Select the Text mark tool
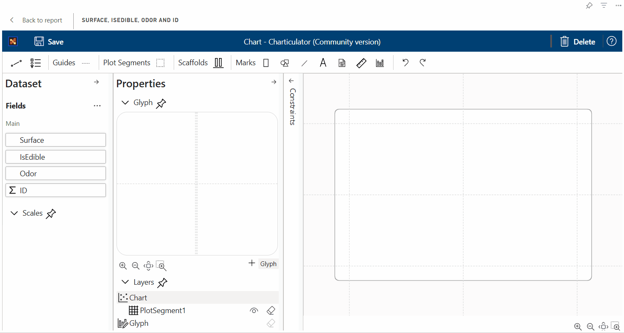This screenshot has width=624, height=333. coord(323,62)
